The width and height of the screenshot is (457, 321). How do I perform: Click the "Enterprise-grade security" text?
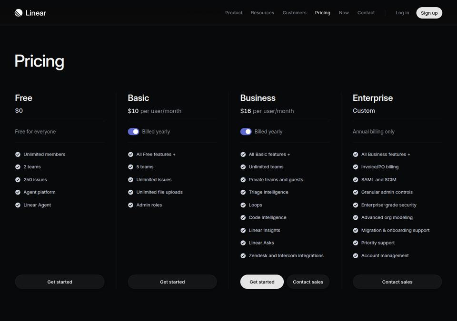coord(389,205)
